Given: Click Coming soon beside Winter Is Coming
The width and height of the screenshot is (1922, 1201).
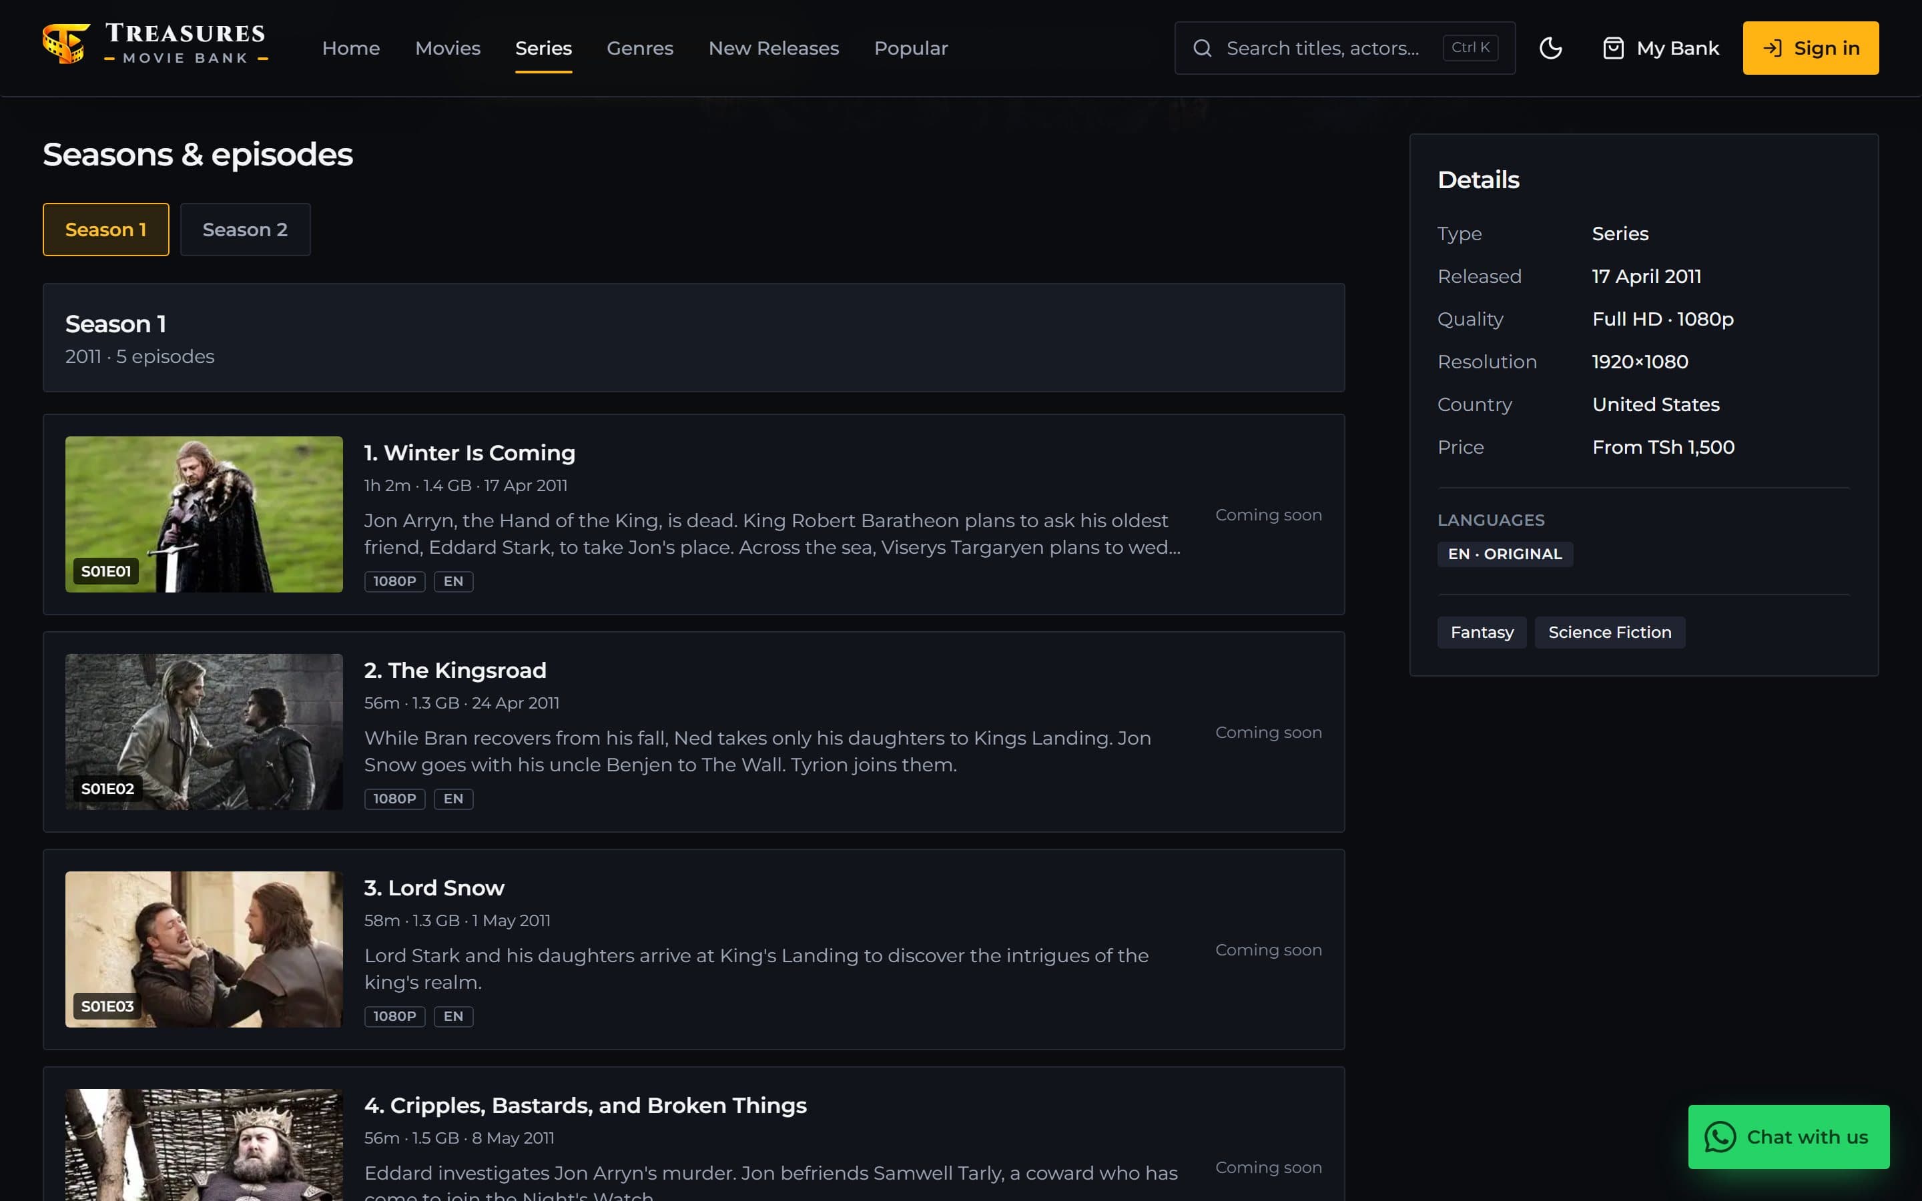Looking at the screenshot, I should click(x=1269, y=514).
